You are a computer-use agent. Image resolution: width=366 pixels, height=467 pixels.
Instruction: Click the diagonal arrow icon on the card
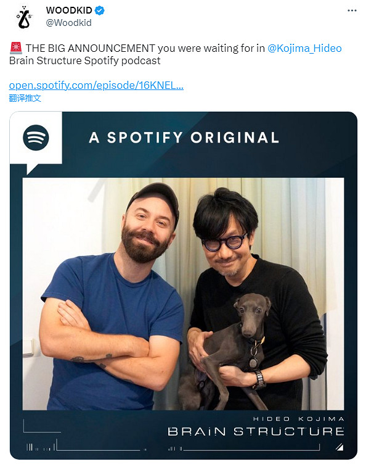[340, 447]
